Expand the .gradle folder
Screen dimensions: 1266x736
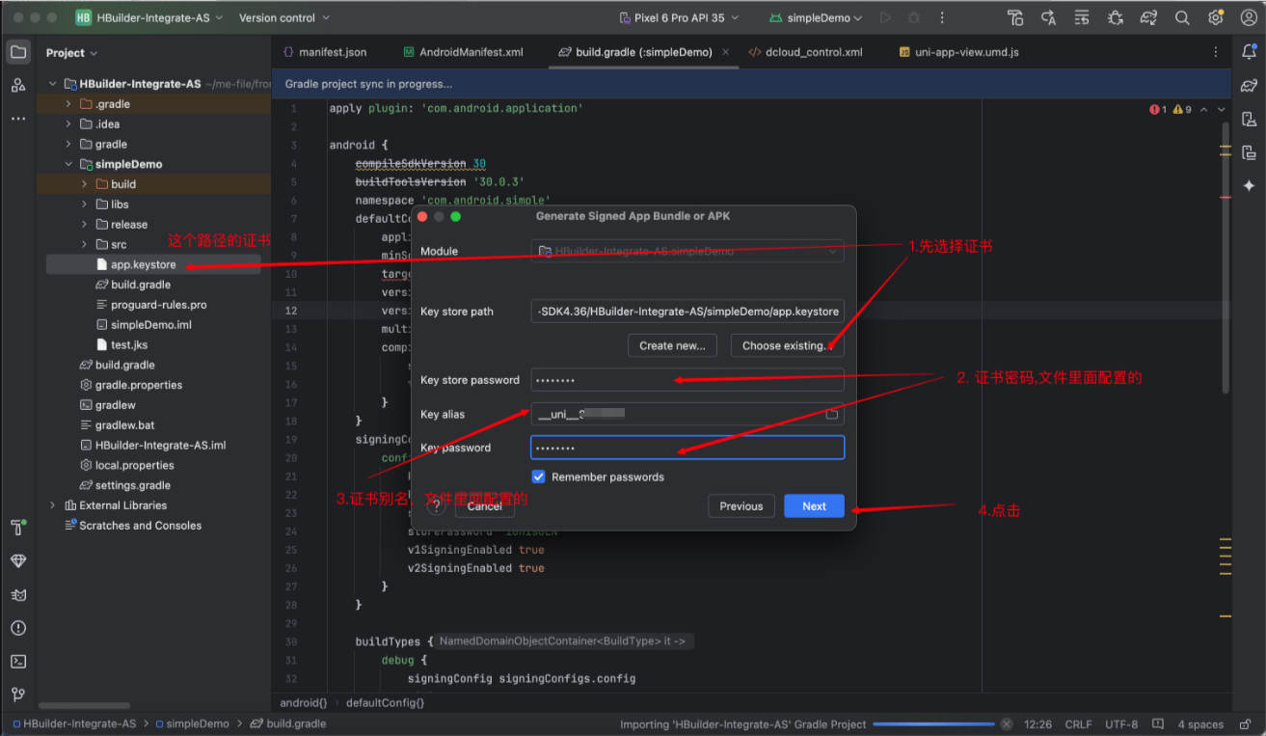[68, 103]
